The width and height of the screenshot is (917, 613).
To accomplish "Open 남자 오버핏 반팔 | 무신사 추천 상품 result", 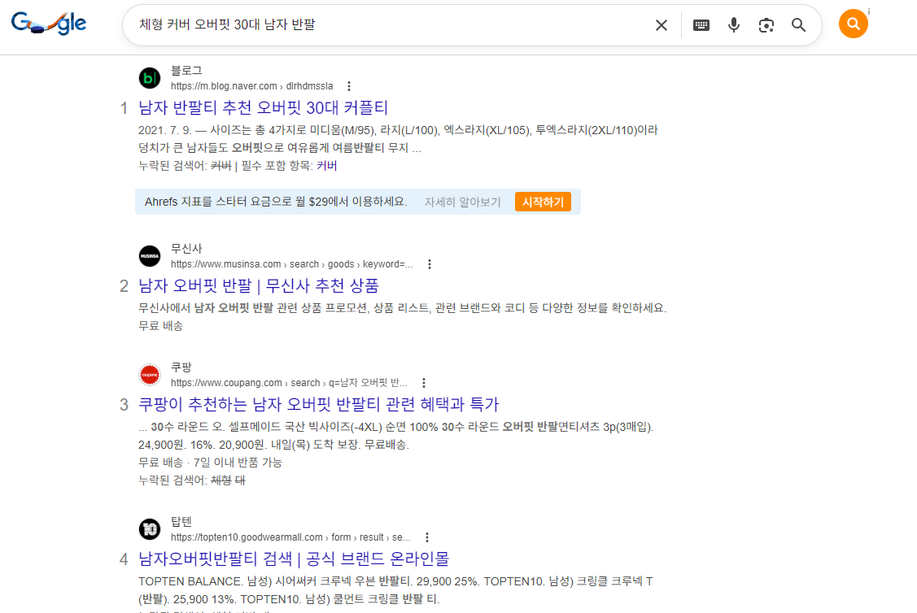I will (259, 285).
